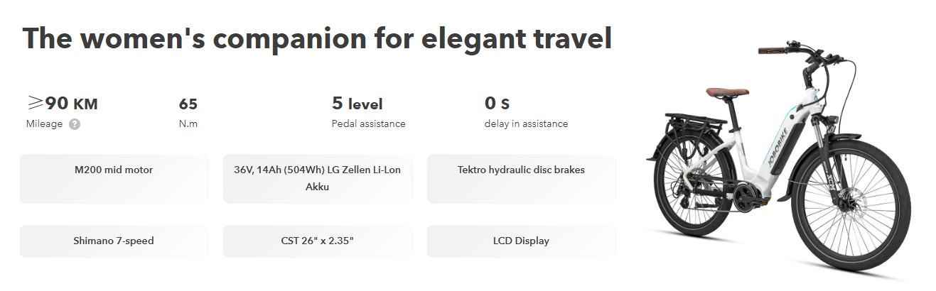
Task: Click the bike's rear cargo rack
Action: (693, 121)
